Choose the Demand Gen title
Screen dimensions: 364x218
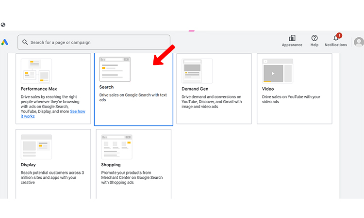point(195,89)
